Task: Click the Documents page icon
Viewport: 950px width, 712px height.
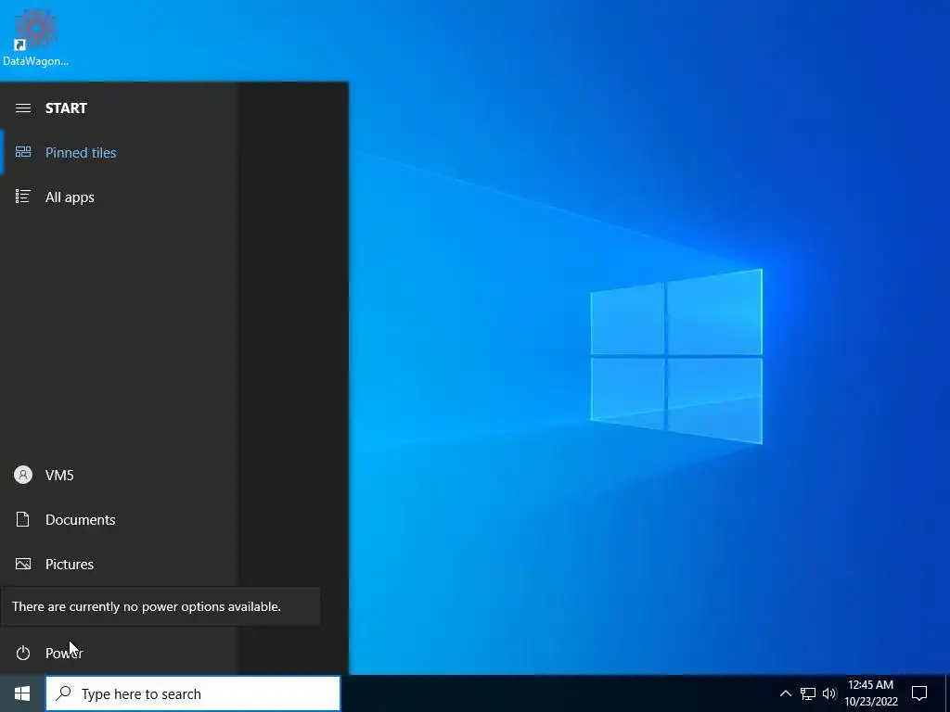Action: coord(23,519)
